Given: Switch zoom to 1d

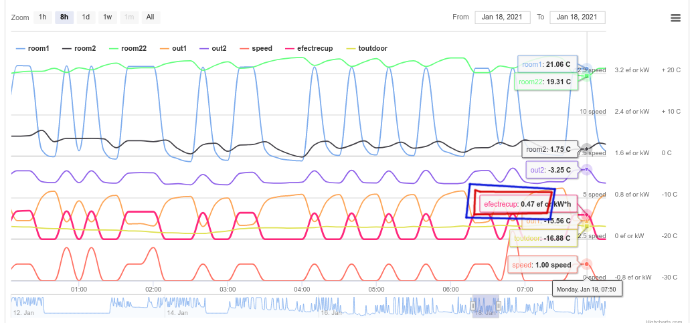Looking at the screenshot, I should (x=86, y=17).
